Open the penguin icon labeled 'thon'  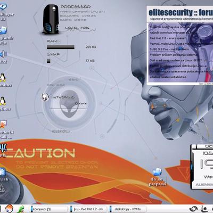[x=3, y=101]
